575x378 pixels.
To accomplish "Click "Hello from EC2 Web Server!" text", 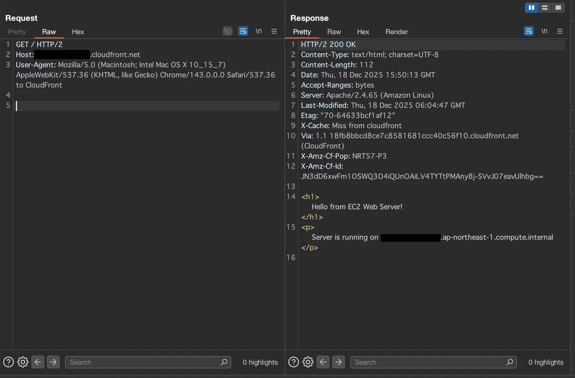I will click(x=357, y=207).
